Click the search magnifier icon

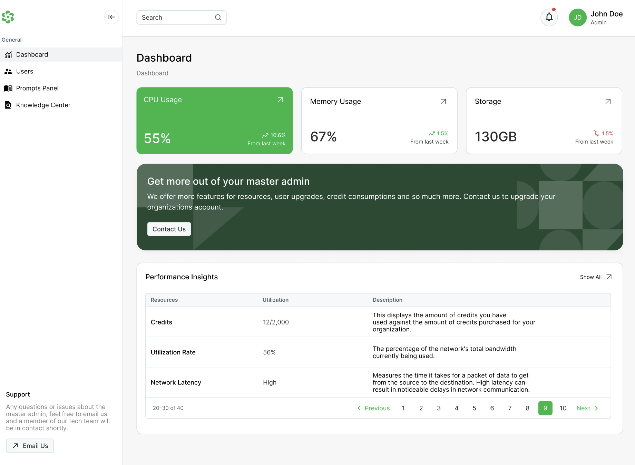pos(218,18)
